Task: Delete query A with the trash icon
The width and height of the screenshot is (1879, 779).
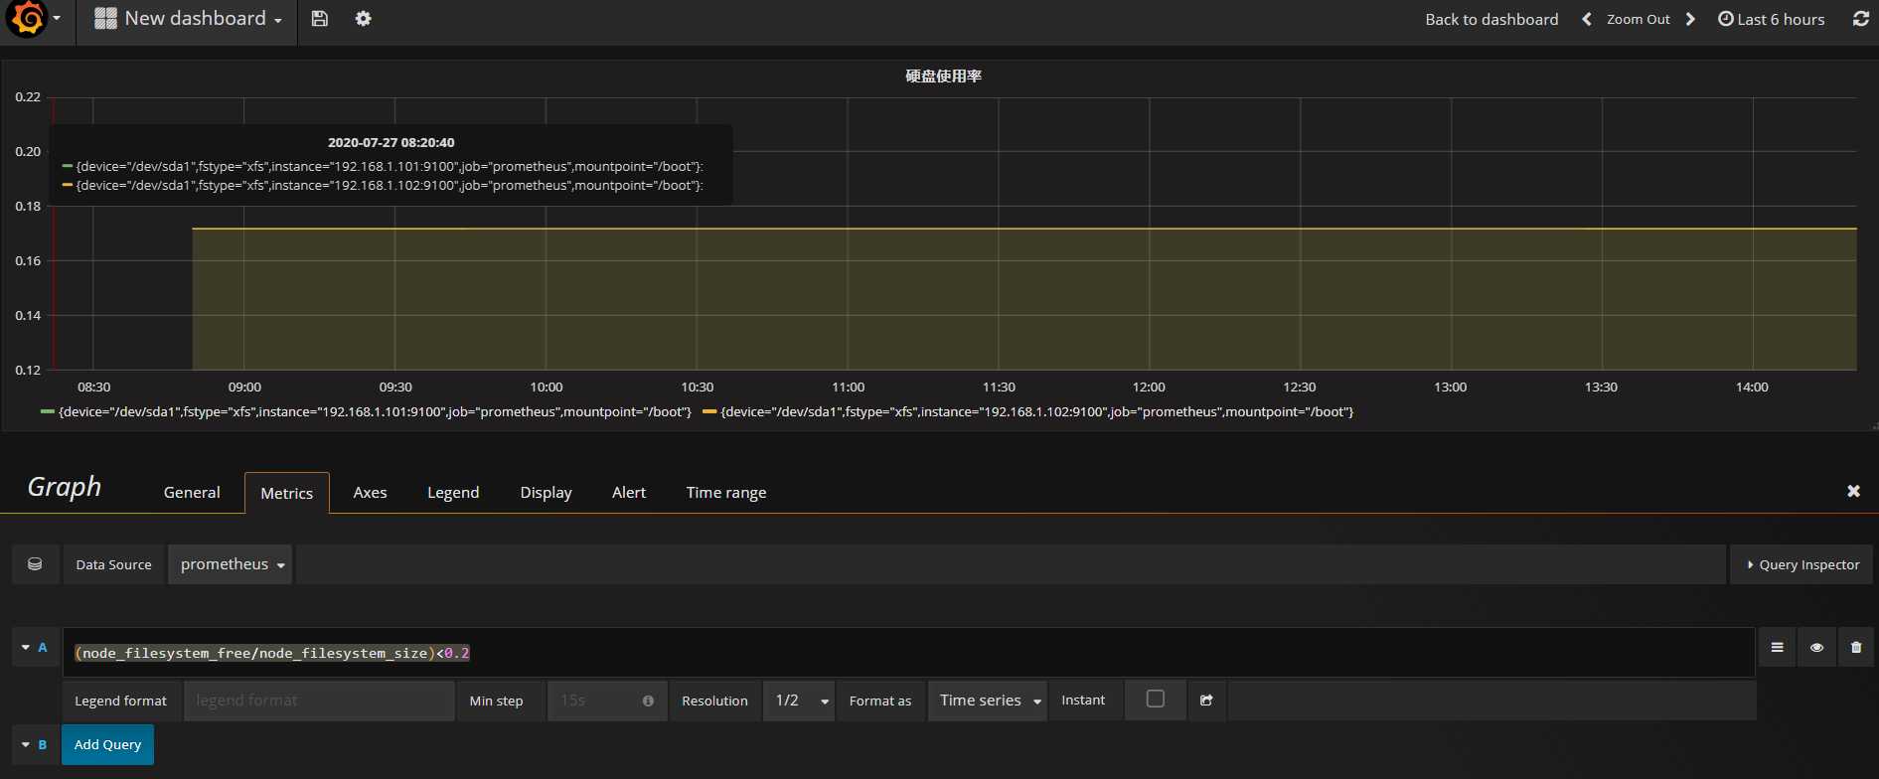Action: point(1856,648)
